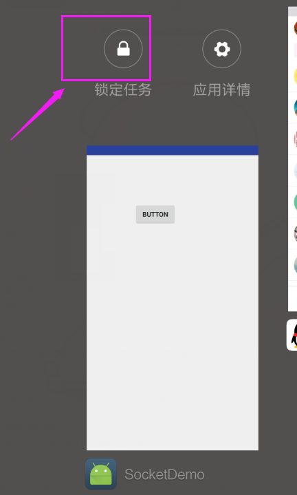Tap the SocketDemo app name text

tap(164, 474)
